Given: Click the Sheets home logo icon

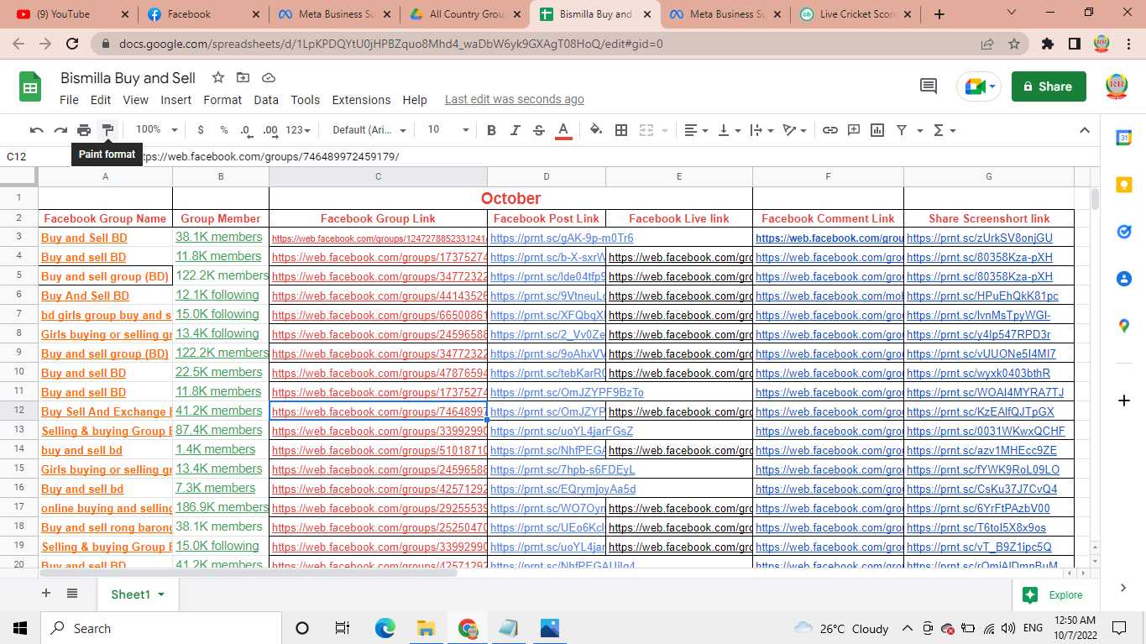Looking at the screenshot, I should tap(30, 86).
